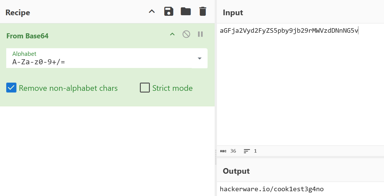The image size is (384, 196).
Task: Load a recipe via folder icon
Action: click(186, 12)
